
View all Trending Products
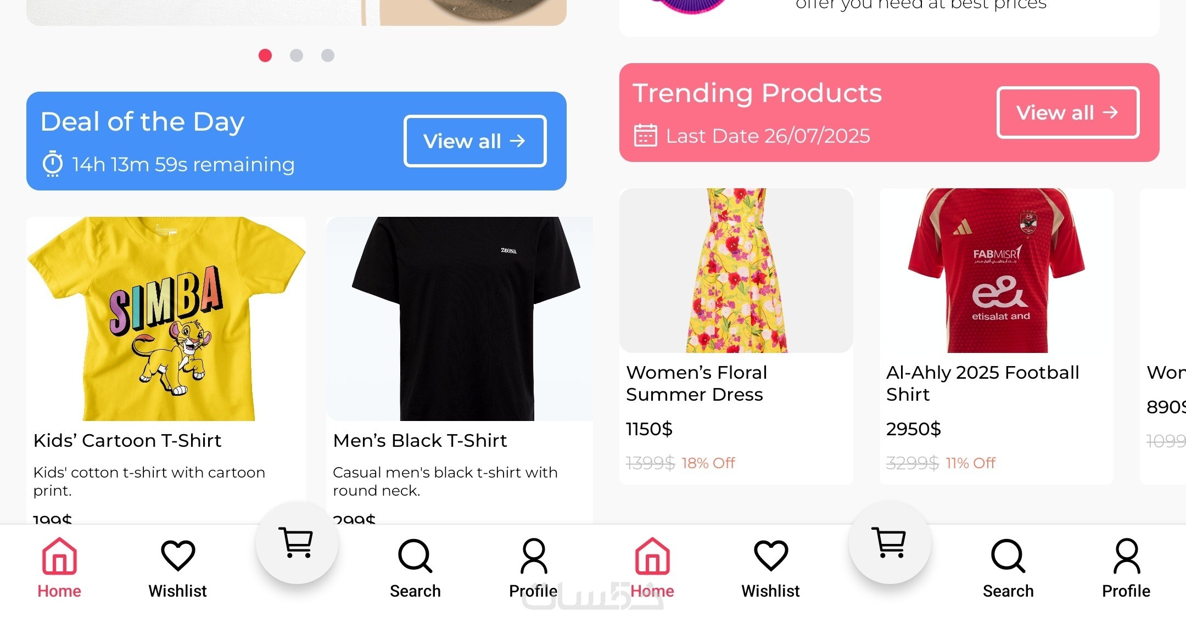tap(1068, 113)
